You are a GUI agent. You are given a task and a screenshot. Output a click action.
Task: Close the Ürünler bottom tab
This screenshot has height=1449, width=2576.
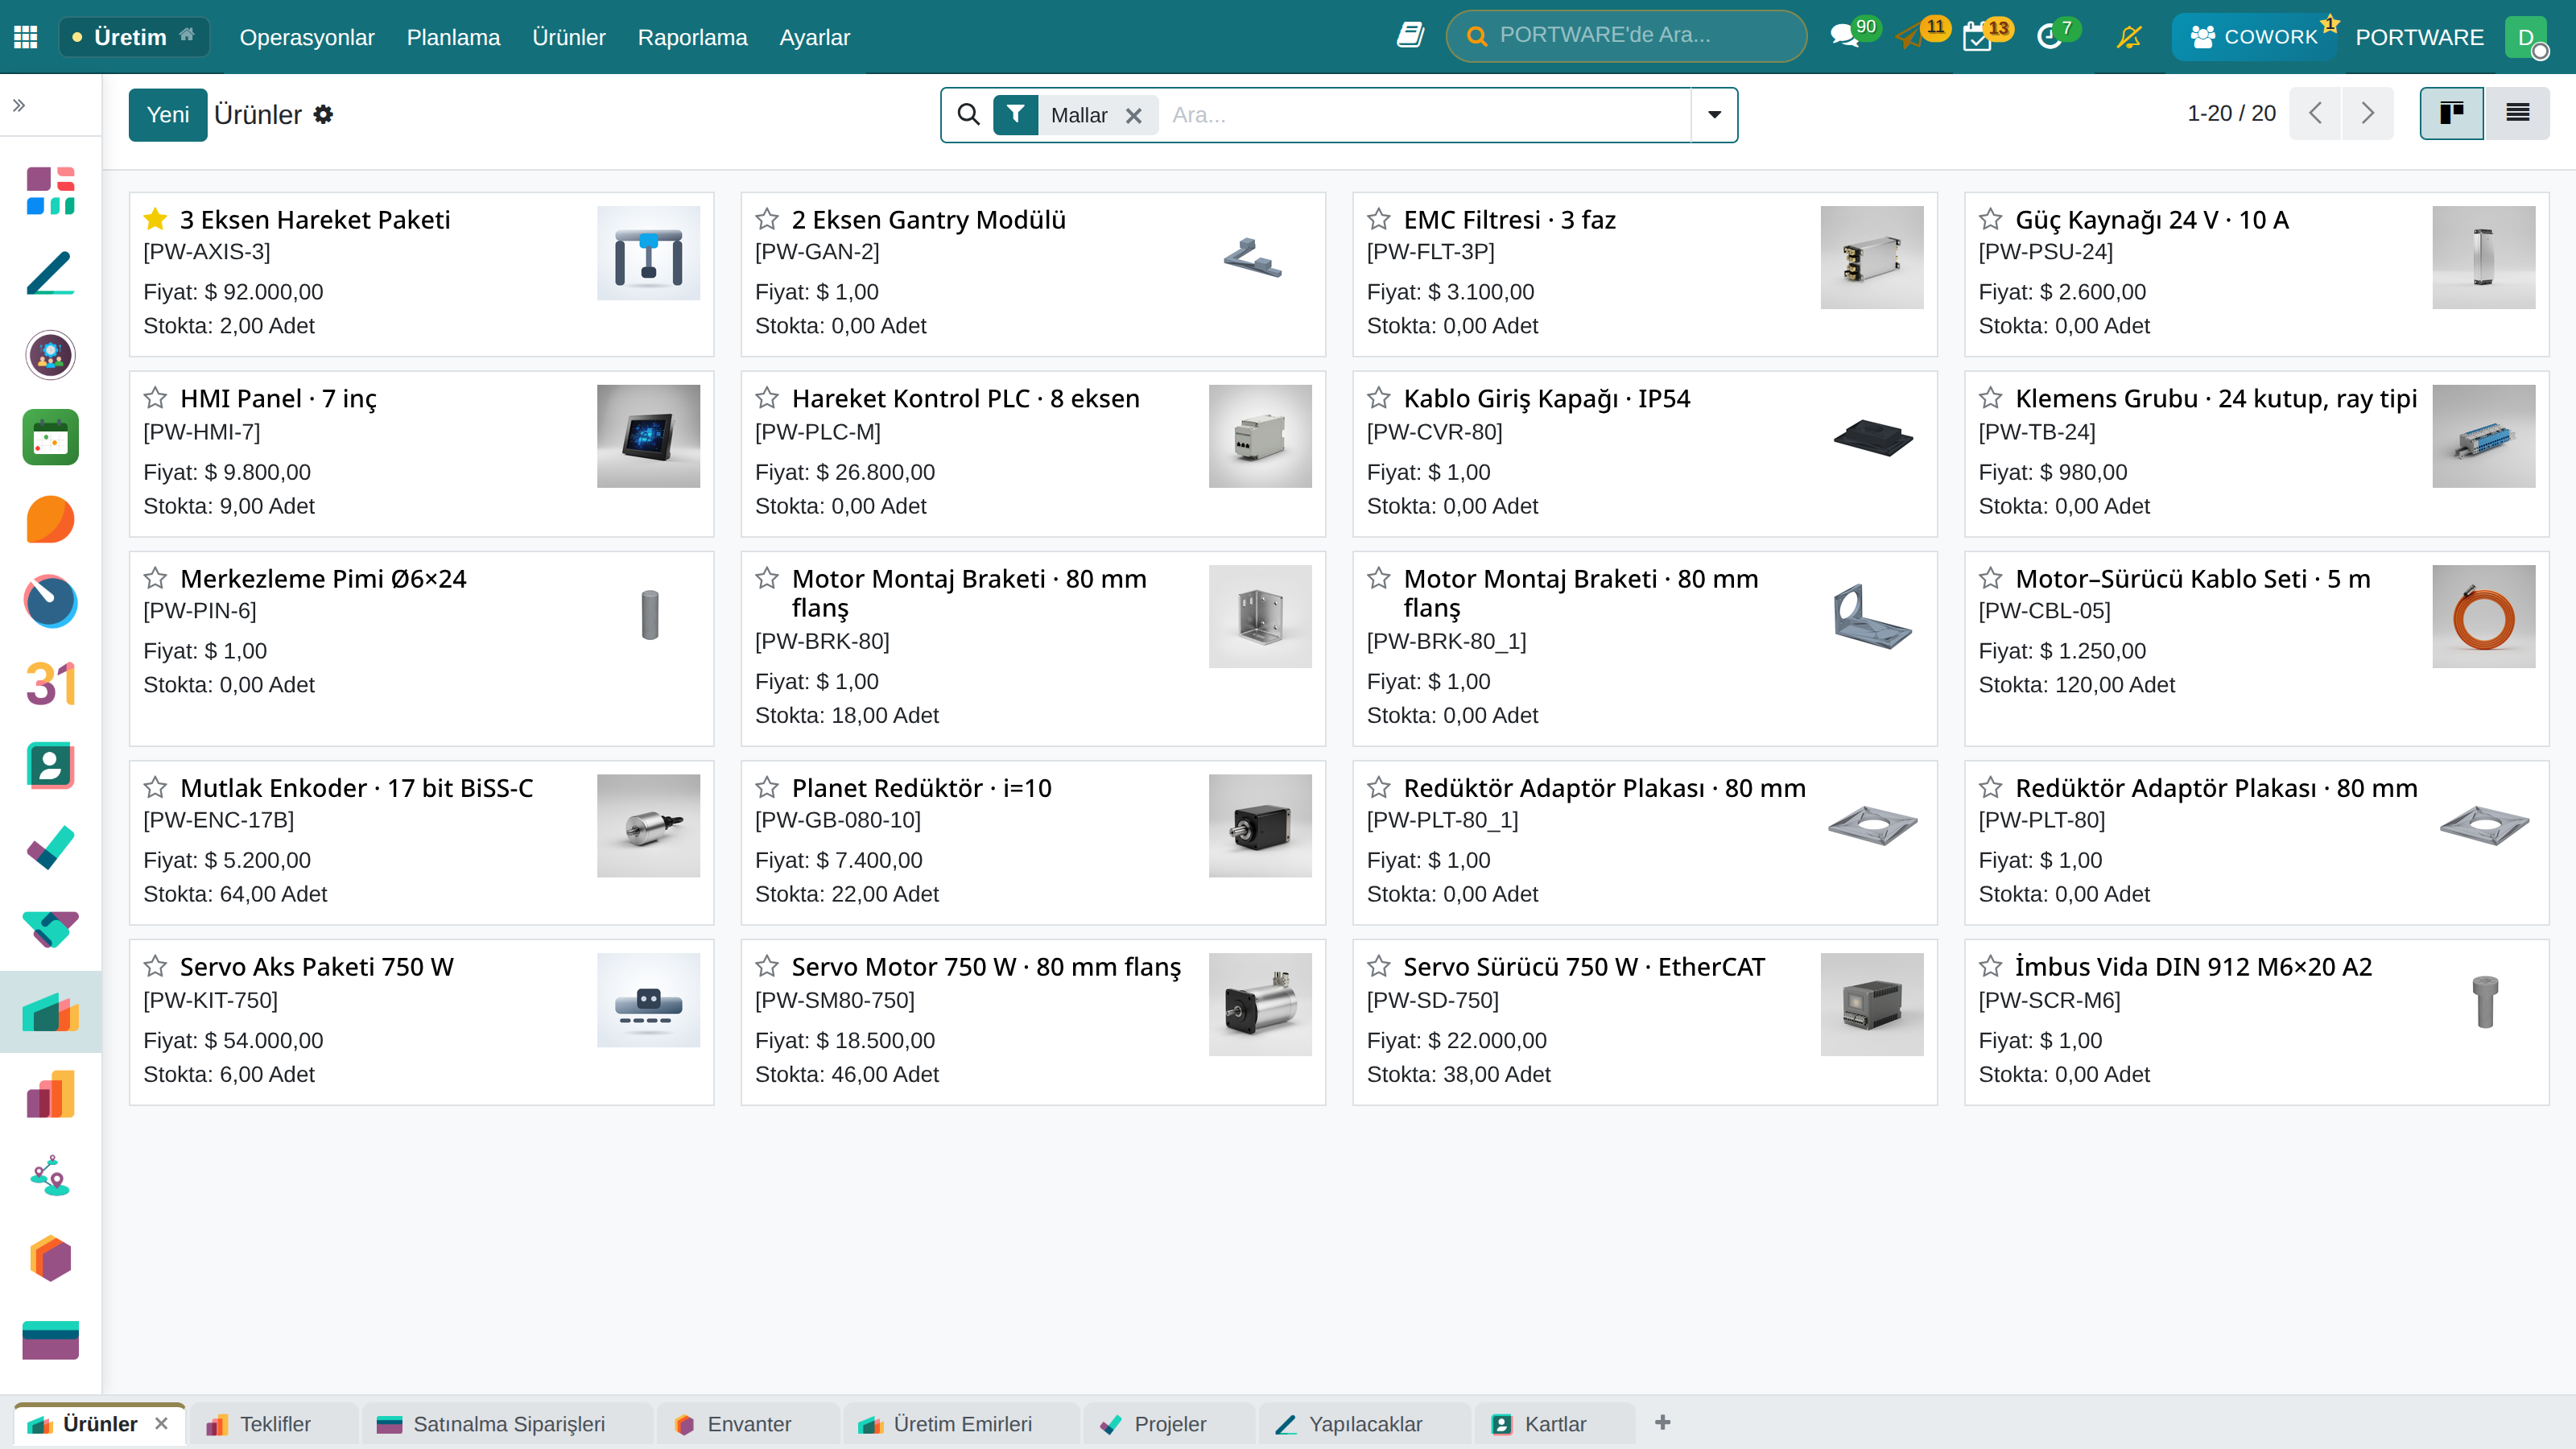click(161, 1423)
